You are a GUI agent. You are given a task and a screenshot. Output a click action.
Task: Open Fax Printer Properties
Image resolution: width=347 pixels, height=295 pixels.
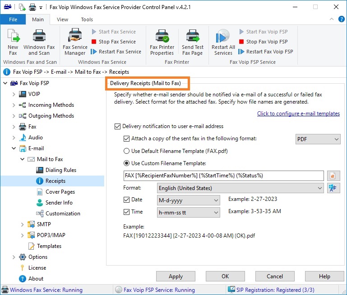162,42
